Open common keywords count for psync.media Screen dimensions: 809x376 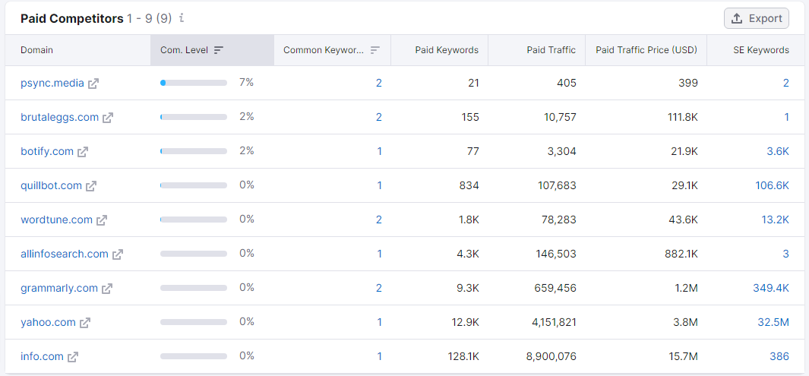379,83
